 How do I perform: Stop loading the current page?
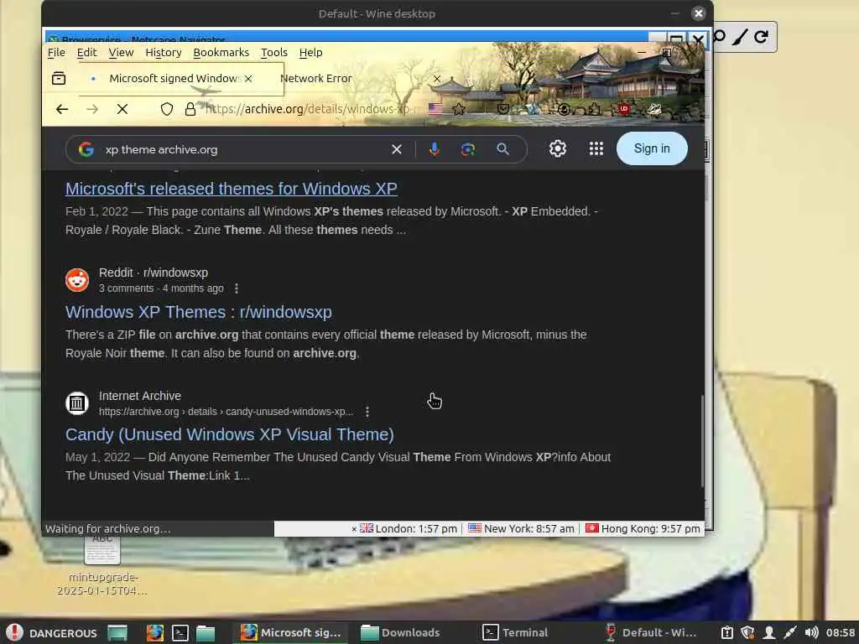(x=122, y=109)
